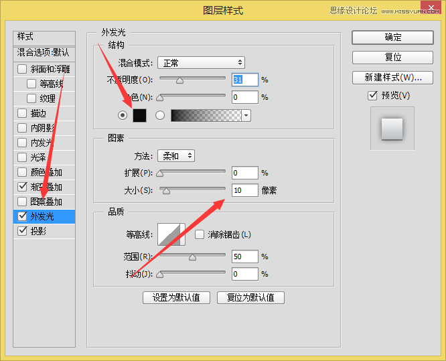
Task: Select the 光泽 row label
Action: (x=38, y=157)
